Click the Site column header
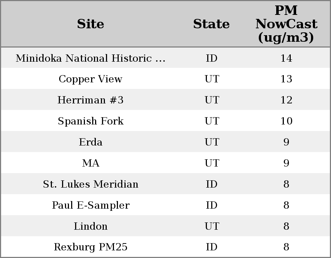 click(90, 24)
